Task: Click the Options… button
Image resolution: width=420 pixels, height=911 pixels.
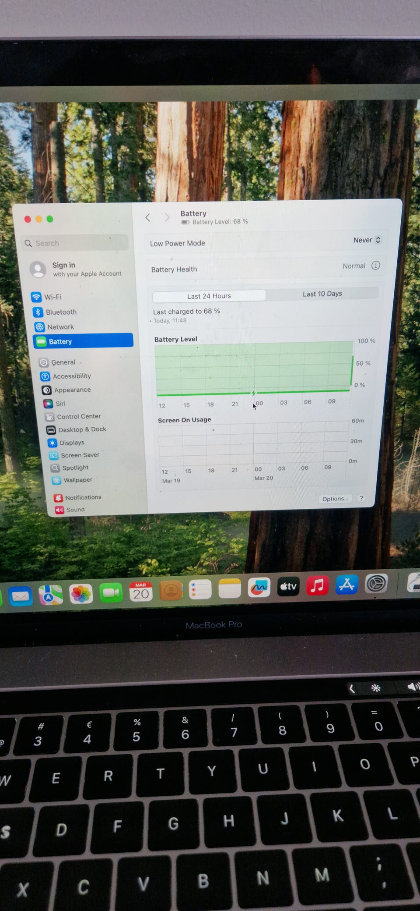Action: click(336, 499)
